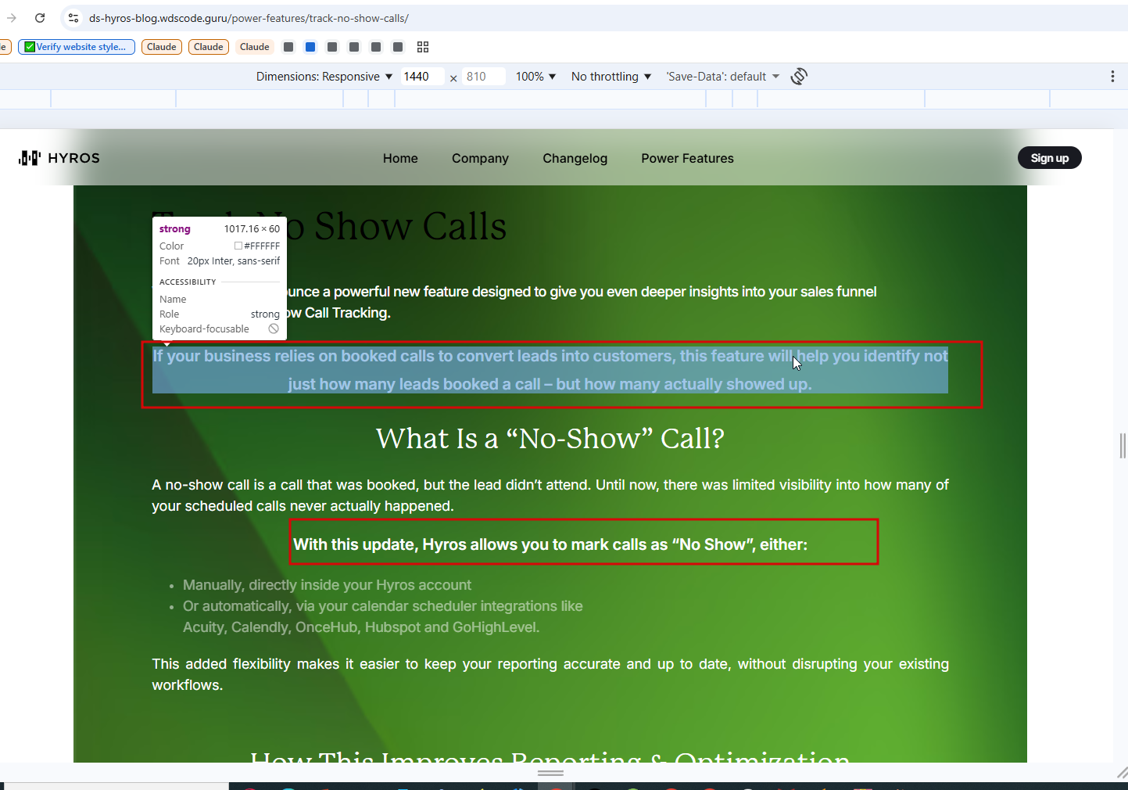Open device toolbar more options menu
Viewport: 1128px width, 790px height.
1112,77
